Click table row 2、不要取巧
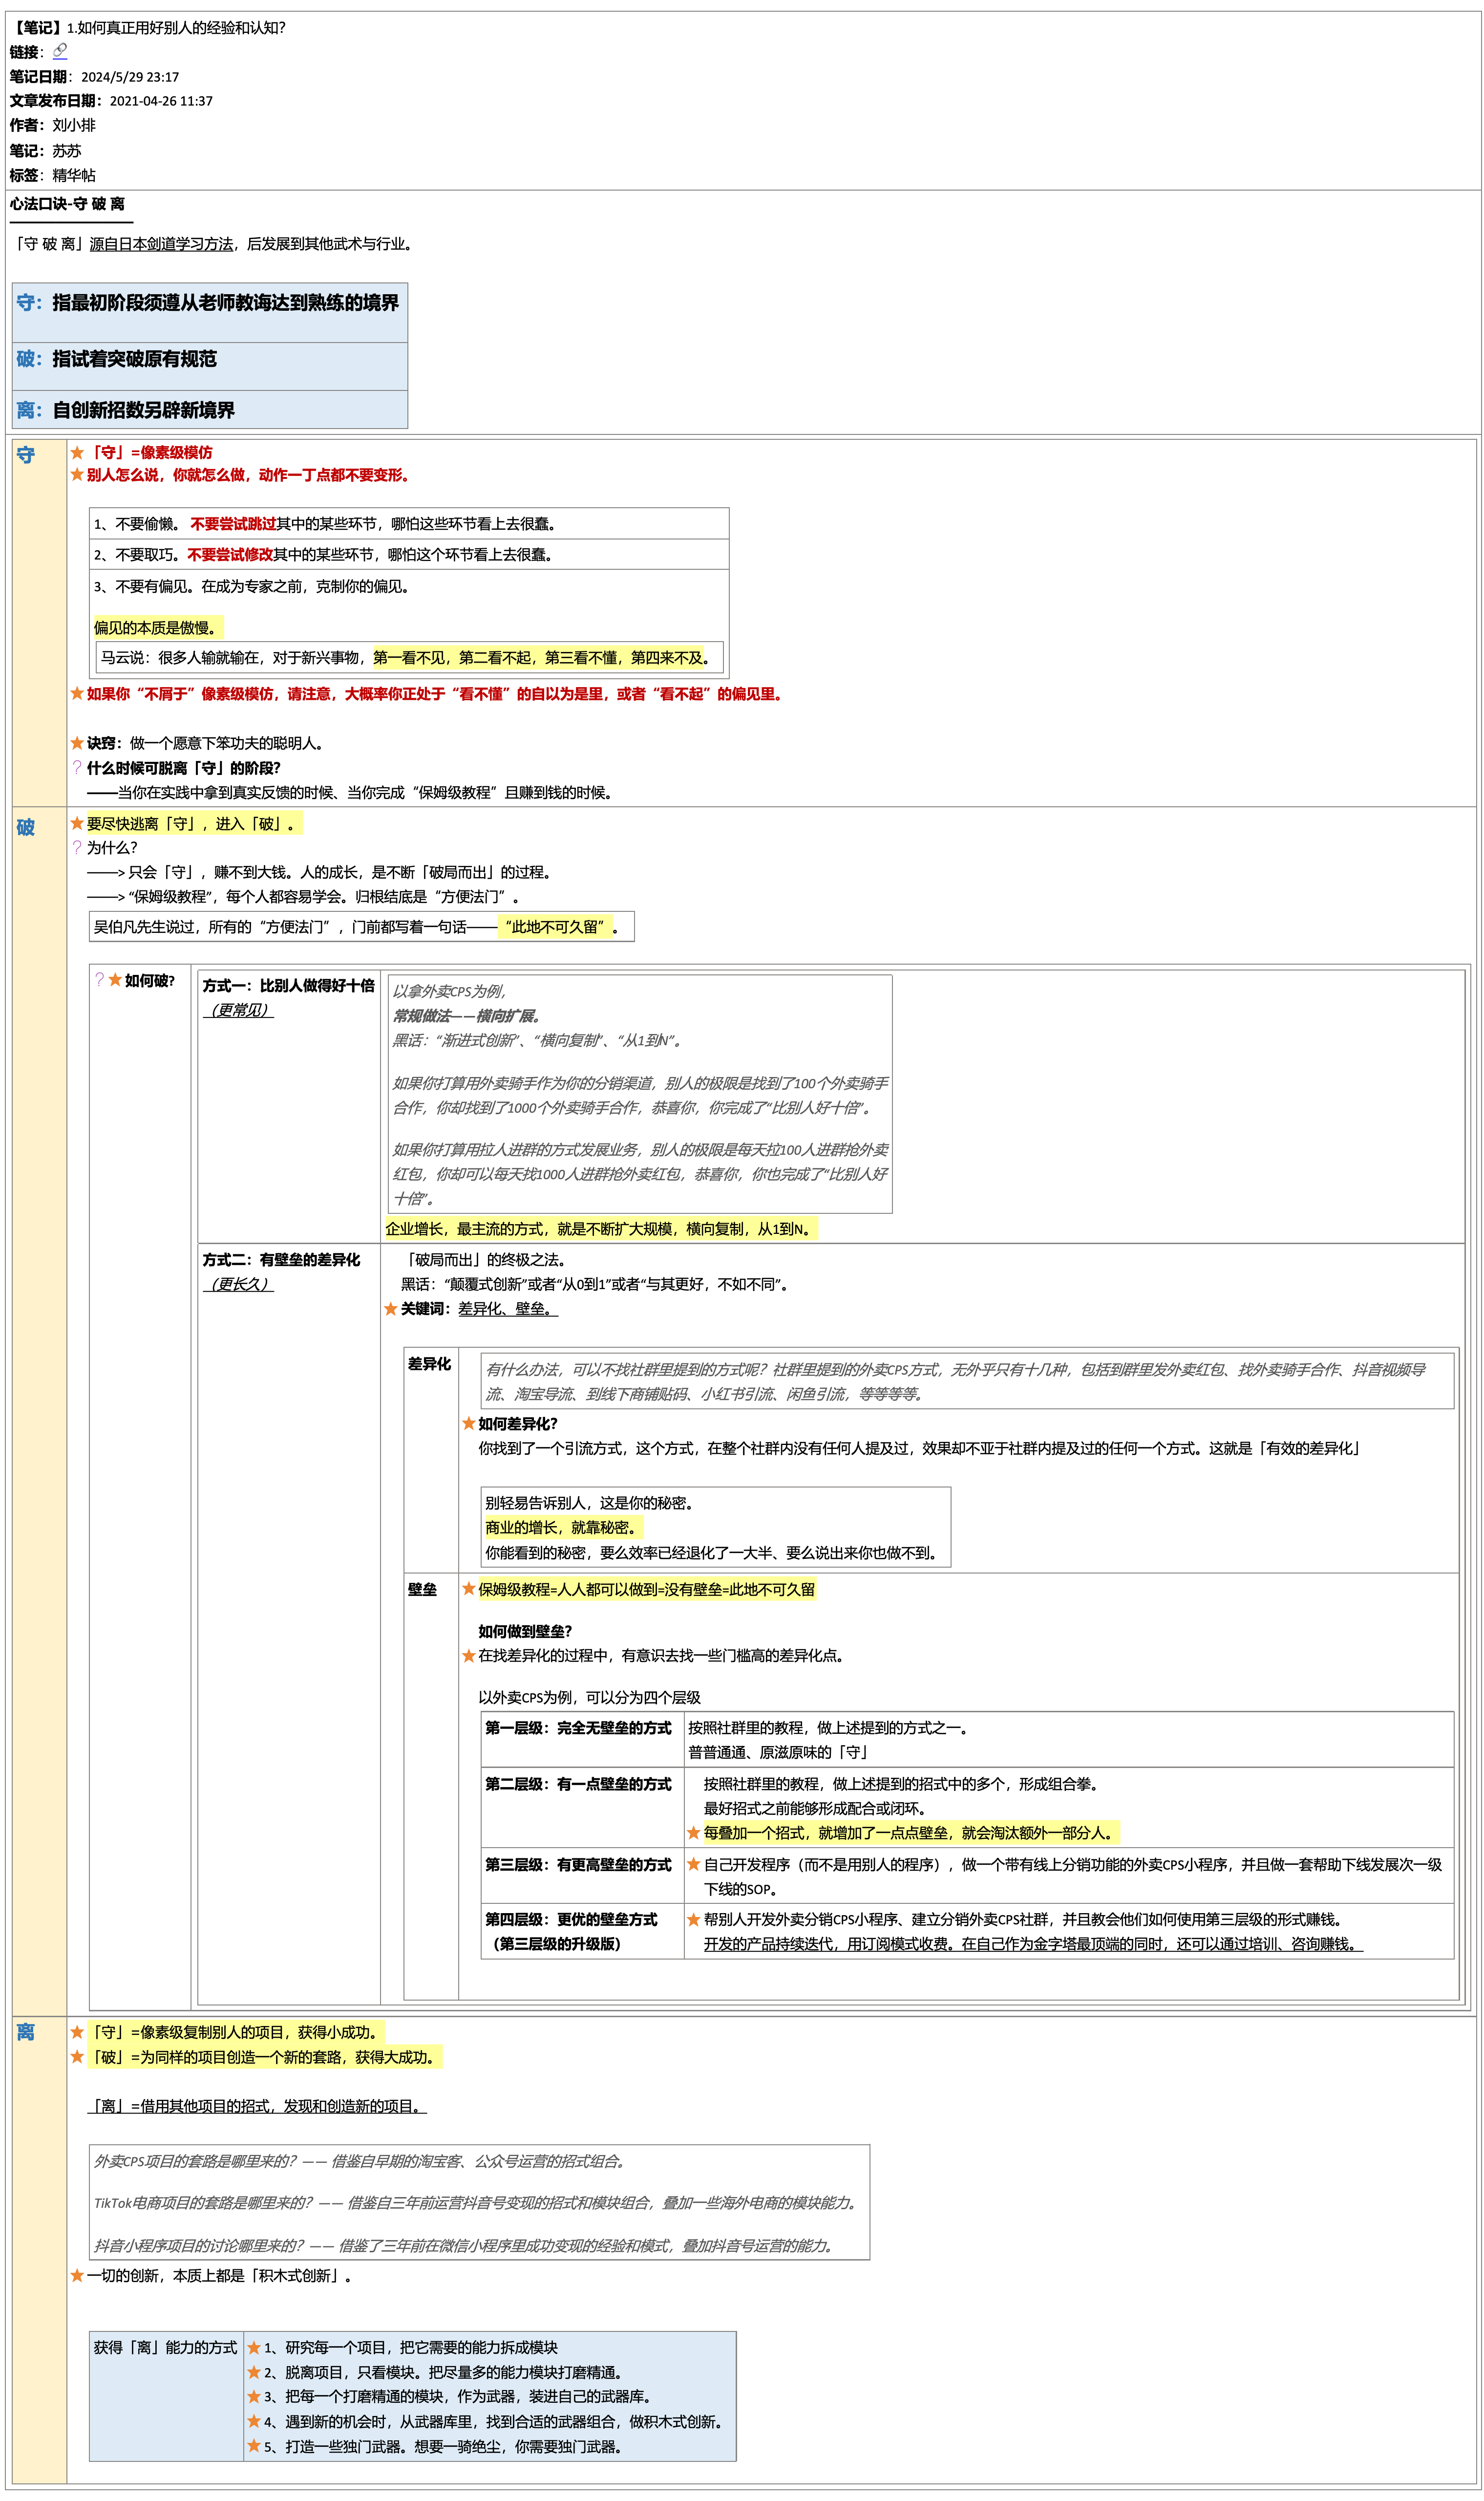Viewport: 1484px width, 2501px height. pos(409,554)
